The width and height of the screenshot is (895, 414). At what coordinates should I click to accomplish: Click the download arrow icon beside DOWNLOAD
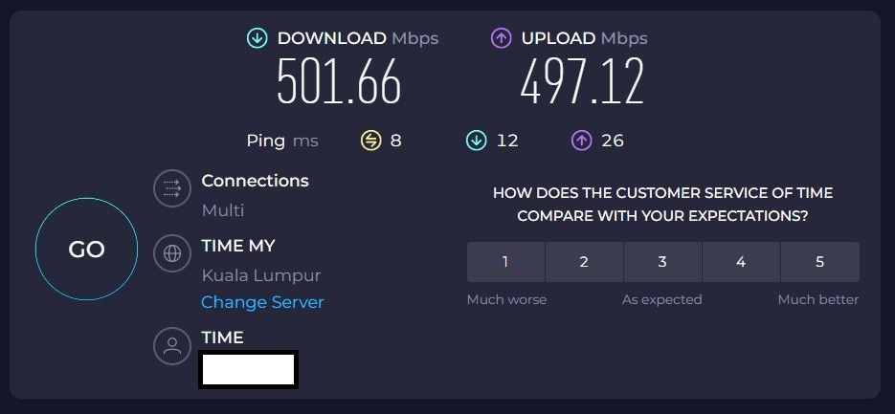pyautogui.click(x=257, y=39)
